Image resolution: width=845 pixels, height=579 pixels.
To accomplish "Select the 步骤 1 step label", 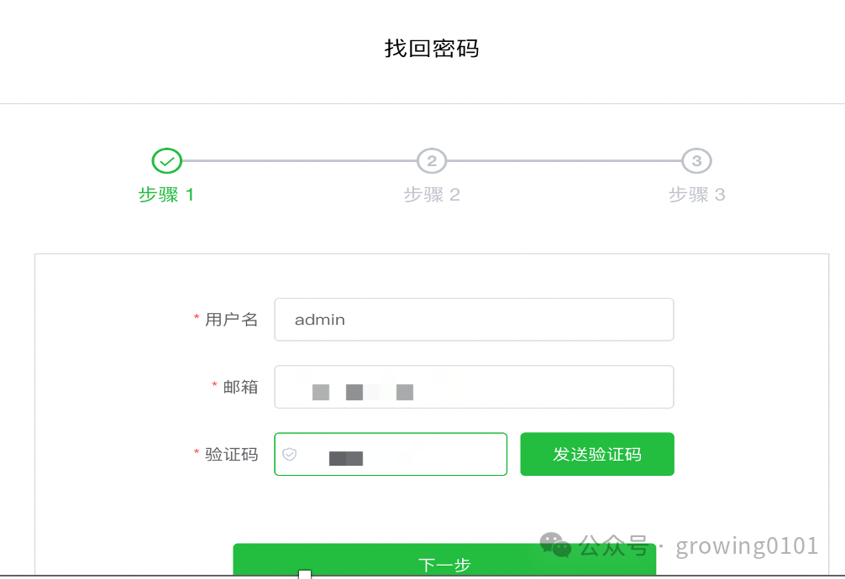I will [165, 194].
